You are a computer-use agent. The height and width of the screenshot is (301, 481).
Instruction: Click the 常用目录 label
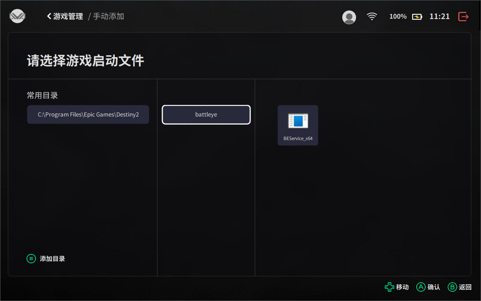42,96
